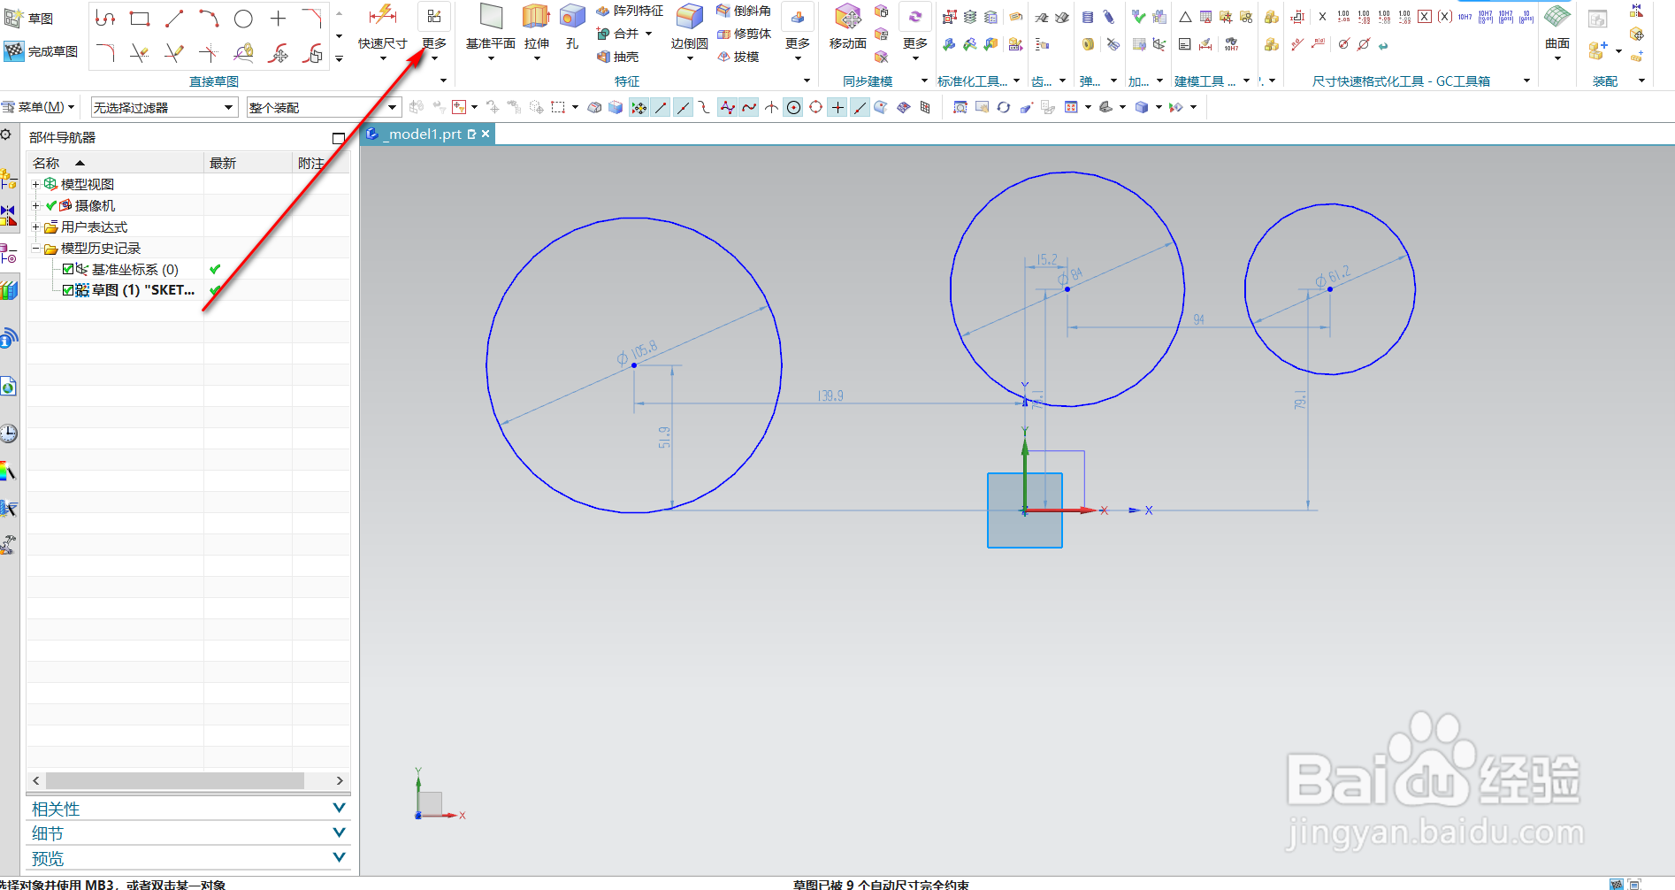Open the History clock icon in resource bar
The height and width of the screenshot is (890, 1675).
pyautogui.click(x=9, y=433)
